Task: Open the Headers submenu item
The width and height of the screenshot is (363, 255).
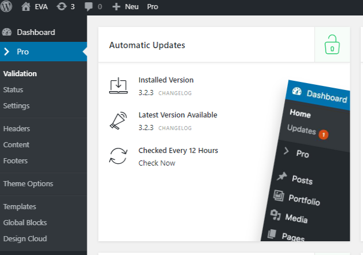Action: click(x=17, y=128)
